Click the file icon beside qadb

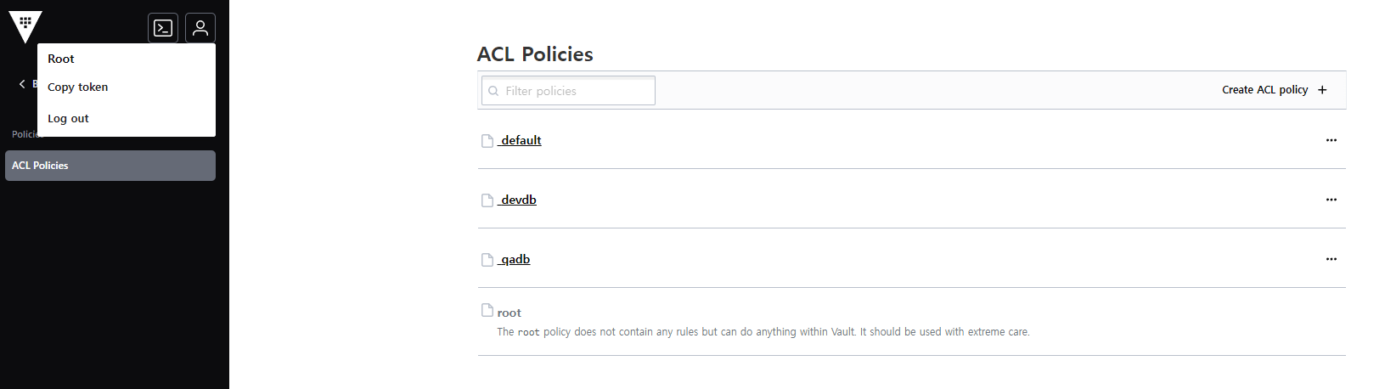[x=487, y=260]
